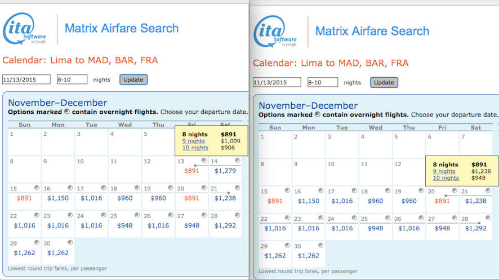Image resolution: width=499 pixels, height=280 pixels.
Task: Click the 8-10 nights field in right window
Action: click(x=323, y=82)
